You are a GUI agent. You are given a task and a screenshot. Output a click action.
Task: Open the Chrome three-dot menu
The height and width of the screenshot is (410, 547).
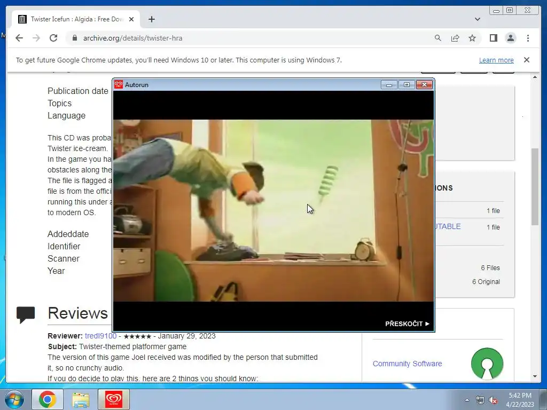(x=528, y=38)
